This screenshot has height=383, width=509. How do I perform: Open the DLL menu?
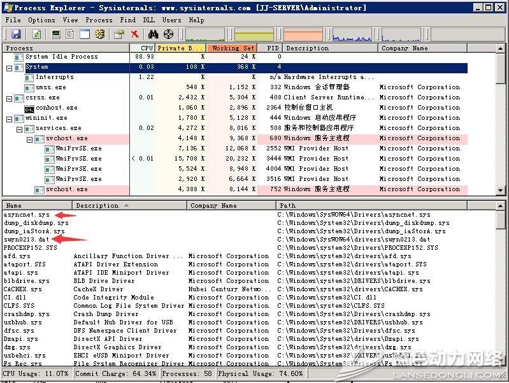pos(148,20)
